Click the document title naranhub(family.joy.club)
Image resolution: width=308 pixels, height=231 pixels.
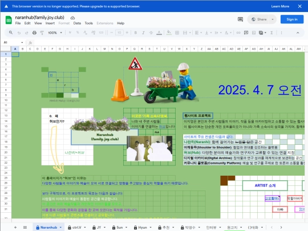40,18
